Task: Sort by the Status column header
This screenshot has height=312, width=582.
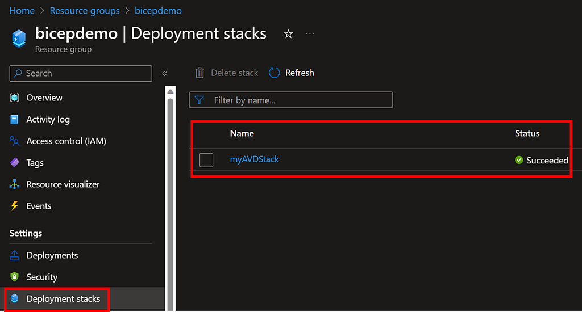Action: [527, 133]
